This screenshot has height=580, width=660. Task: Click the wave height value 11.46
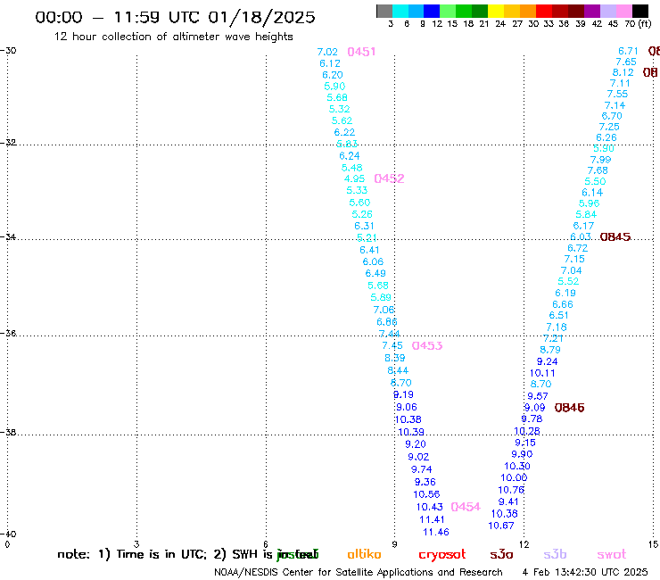pyautogui.click(x=435, y=532)
